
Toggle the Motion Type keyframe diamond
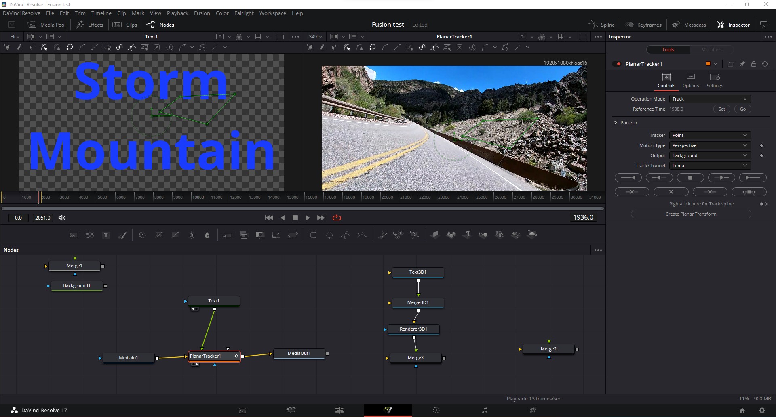pos(761,145)
